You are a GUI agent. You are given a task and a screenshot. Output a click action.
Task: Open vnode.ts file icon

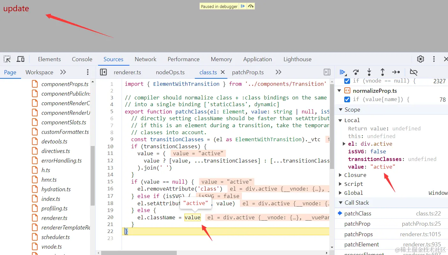(35, 247)
